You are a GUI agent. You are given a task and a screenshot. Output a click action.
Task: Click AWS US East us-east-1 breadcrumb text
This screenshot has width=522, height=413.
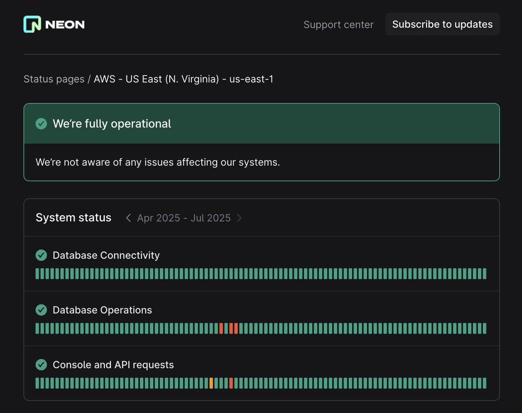pyautogui.click(x=184, y=79)
